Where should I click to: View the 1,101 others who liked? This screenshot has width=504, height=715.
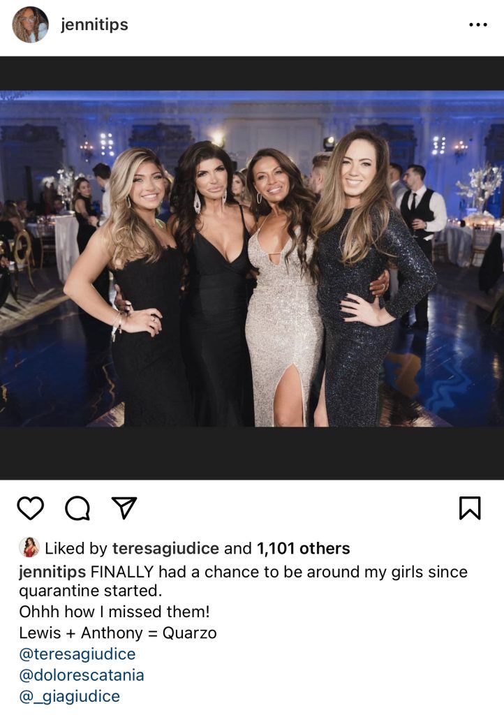(304, 548)
